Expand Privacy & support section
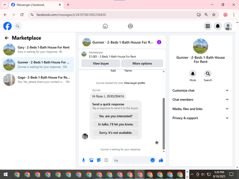239x179 pixels. point(200,118)
